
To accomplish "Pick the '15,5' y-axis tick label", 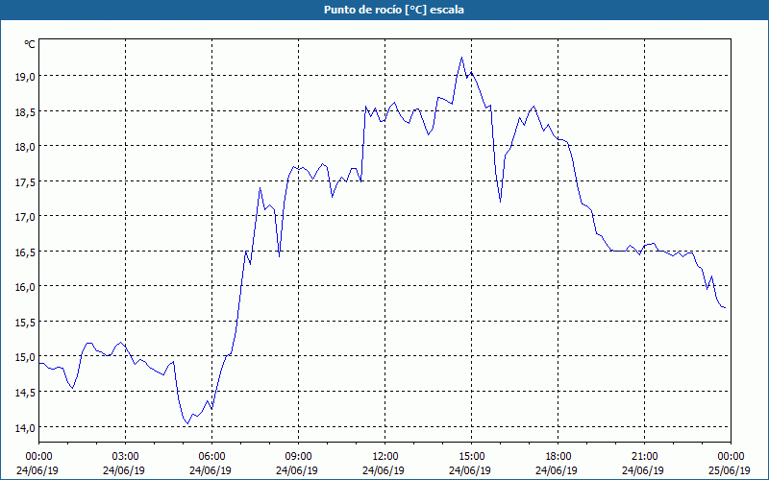I will click(27, 323).
